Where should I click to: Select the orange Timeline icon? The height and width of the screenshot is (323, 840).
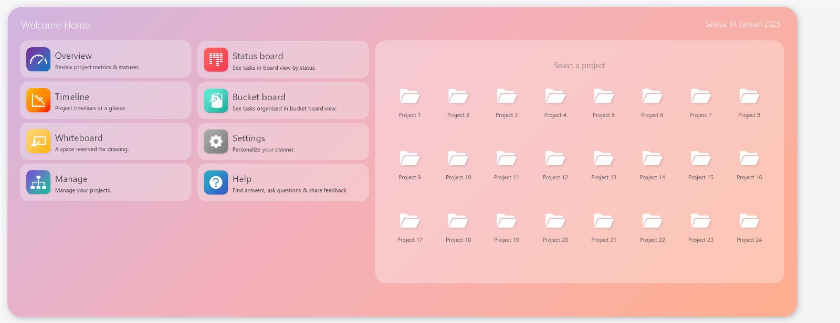click(x=38, y=100)
